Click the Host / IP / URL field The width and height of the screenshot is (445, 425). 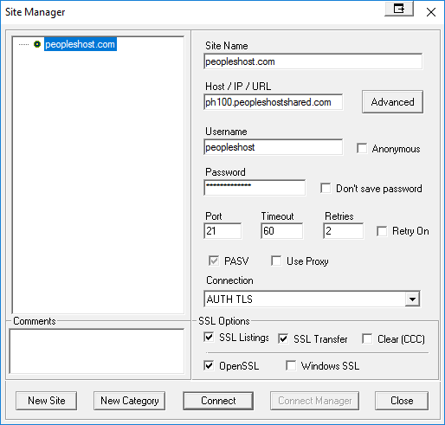point(274,102)
